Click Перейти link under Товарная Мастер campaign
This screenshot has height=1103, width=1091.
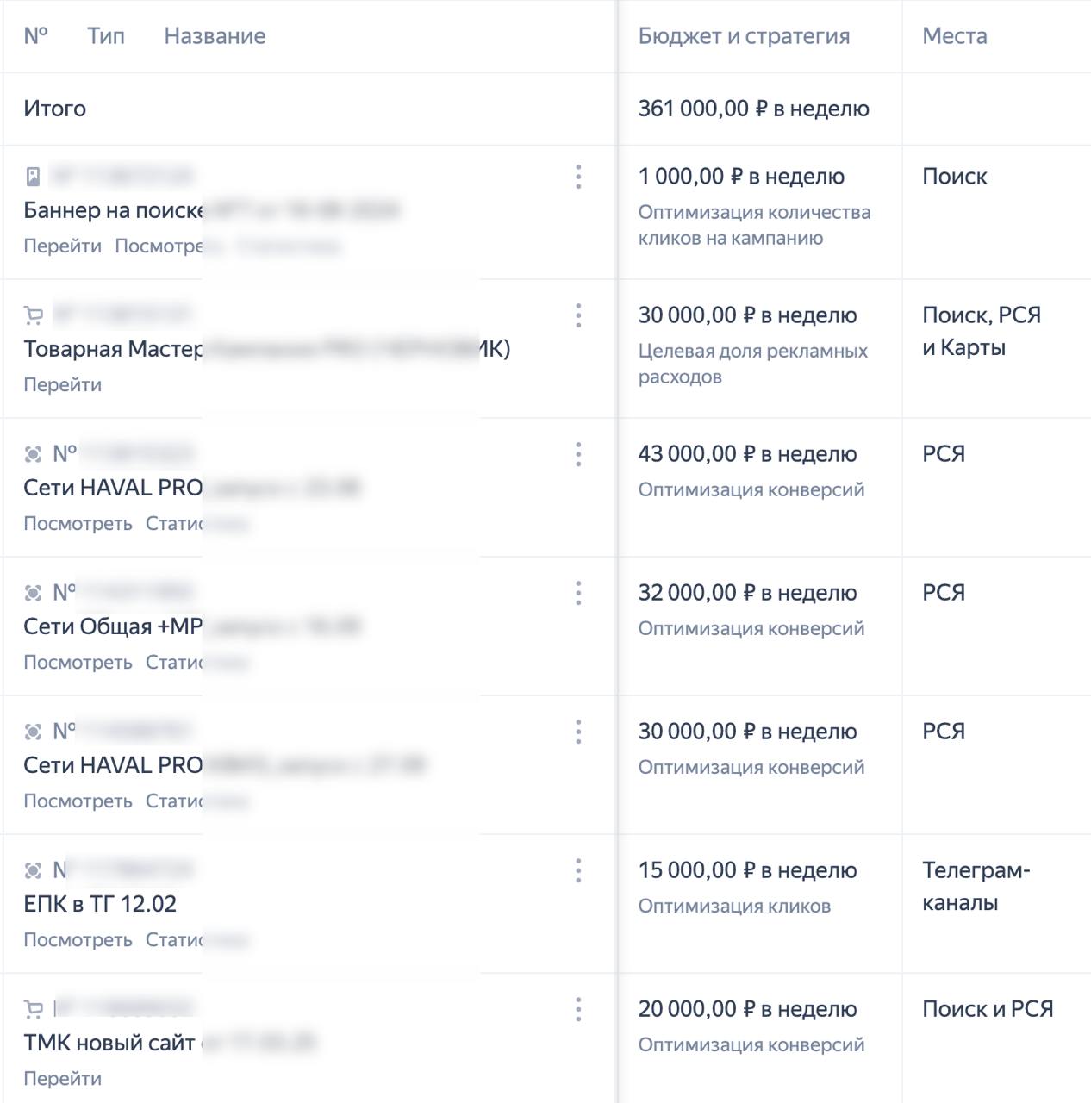pyautogui.click(x=62, y=384)
